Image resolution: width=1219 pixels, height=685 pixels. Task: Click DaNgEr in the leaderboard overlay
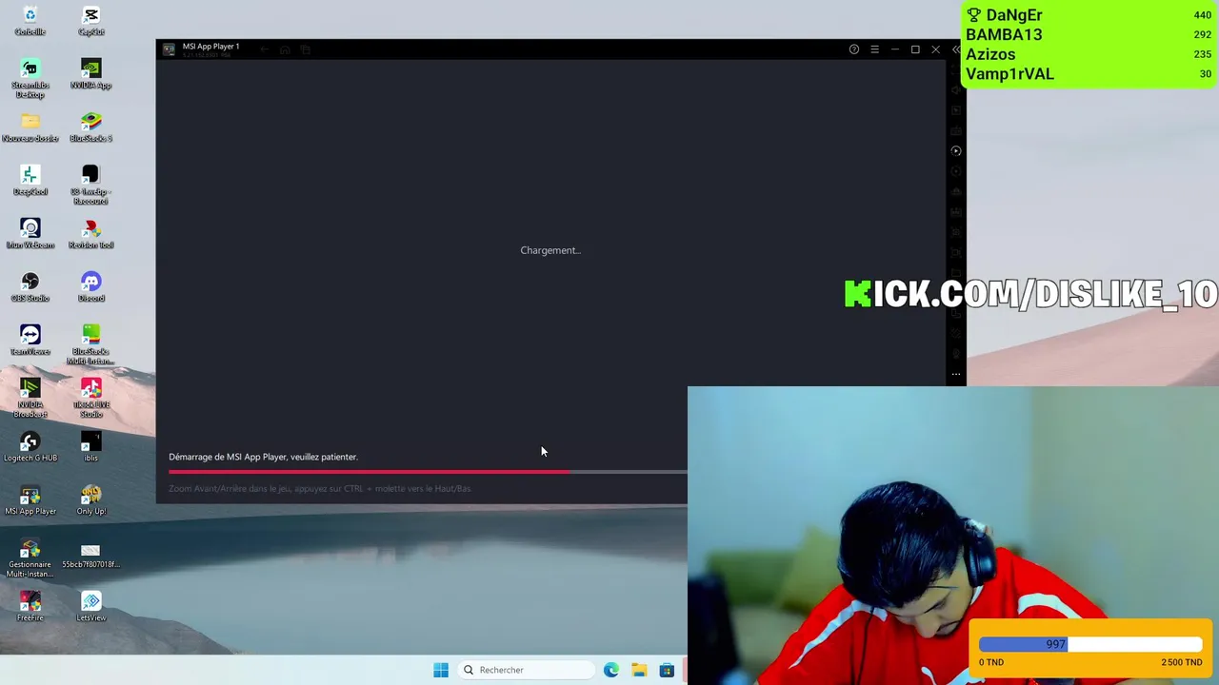coord(1014,15)
